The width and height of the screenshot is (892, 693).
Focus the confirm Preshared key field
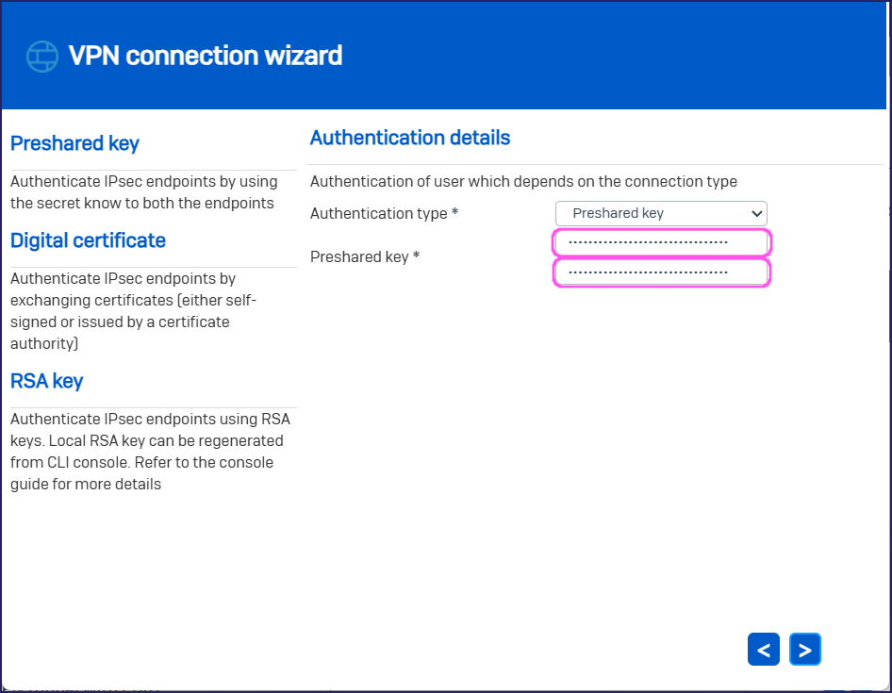click(x=661, y=273)
